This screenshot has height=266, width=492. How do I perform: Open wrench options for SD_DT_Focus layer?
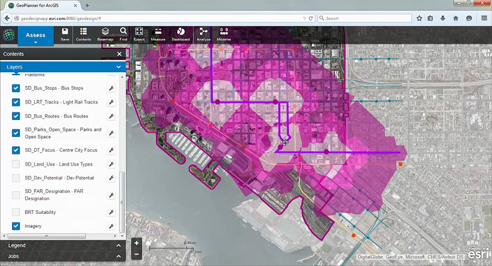click(x=111, y=150)
